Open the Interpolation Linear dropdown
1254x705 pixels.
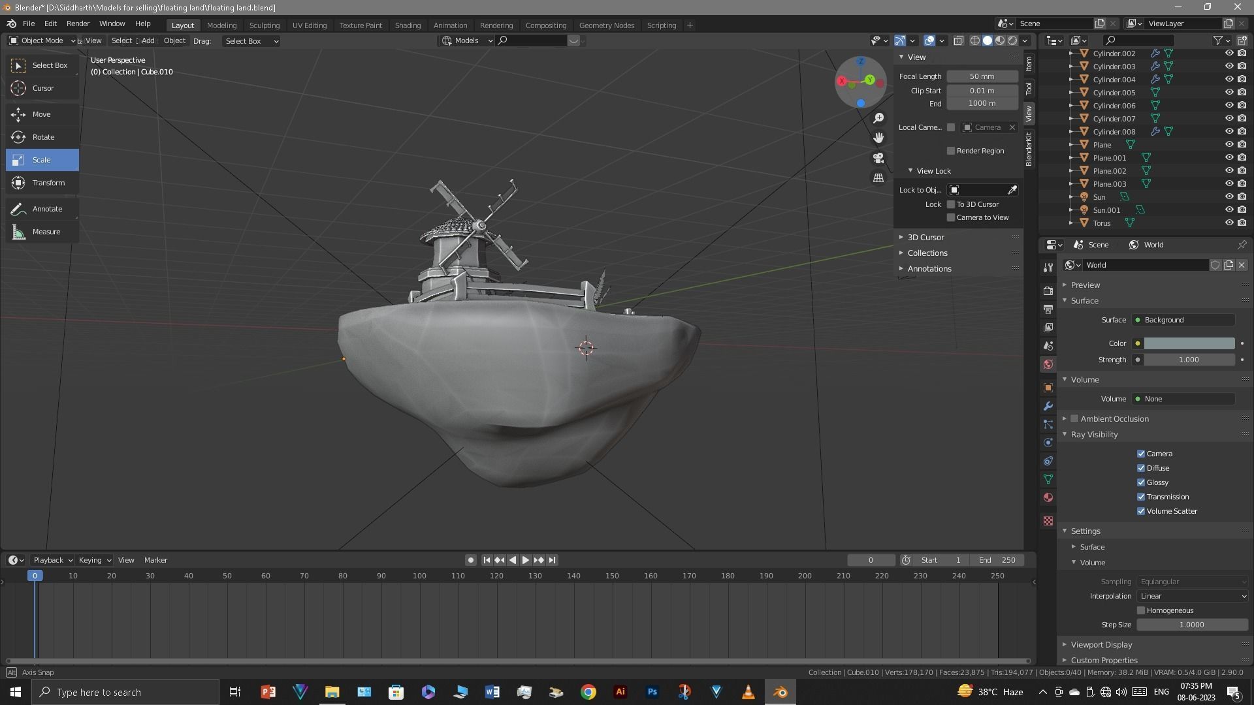point(1193,596)
